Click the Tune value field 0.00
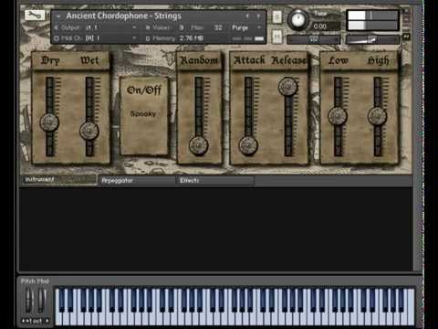Image resolution: width=438 pixels, height=329 pixels. click(325, 27)
